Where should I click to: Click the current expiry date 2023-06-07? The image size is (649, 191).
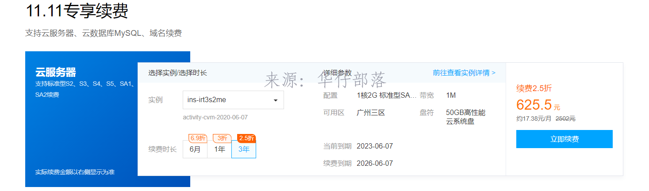[375, 146]
